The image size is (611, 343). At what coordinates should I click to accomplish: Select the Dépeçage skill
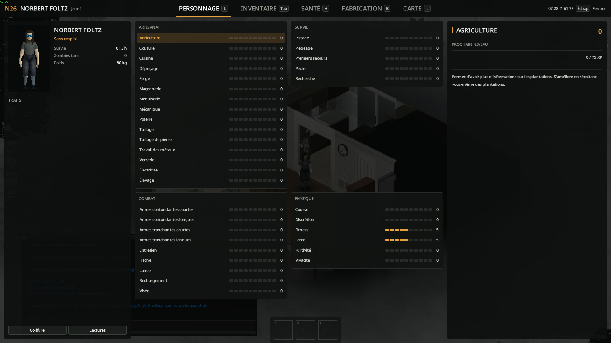[211, 68]
